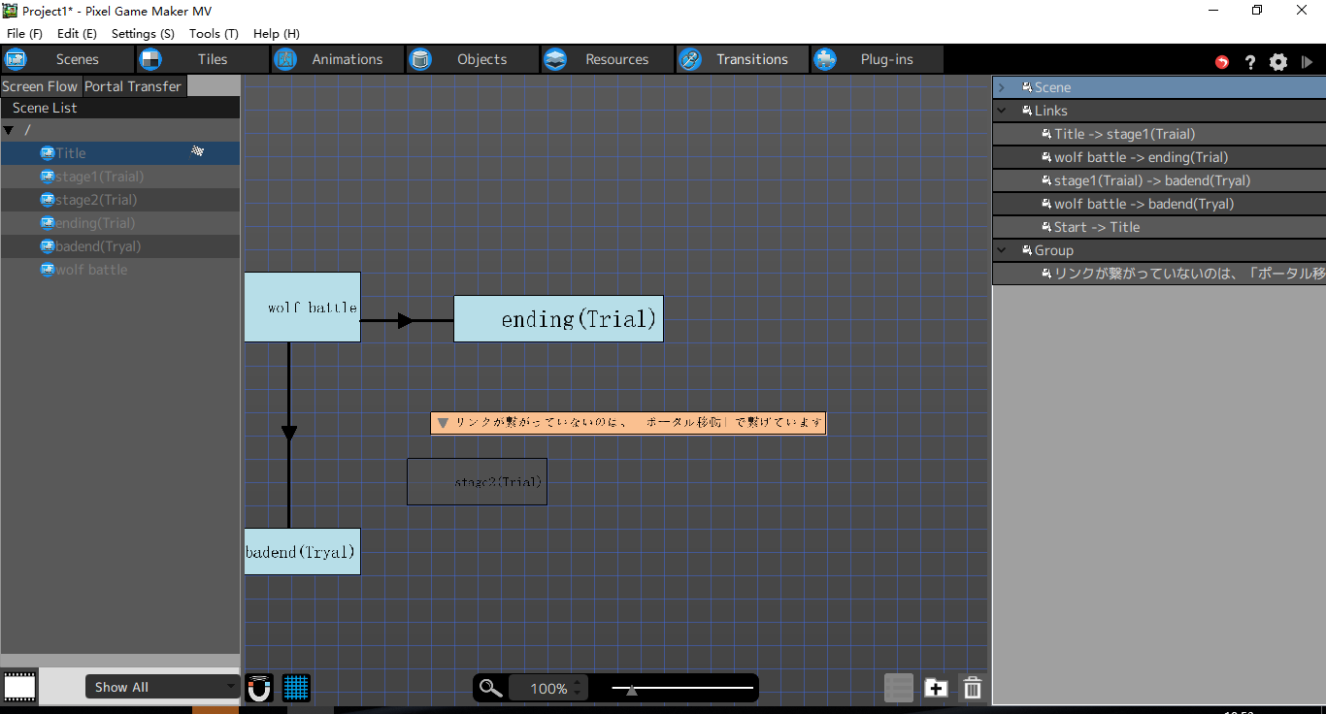This screenshot has width=1326, height=714.
Task: Collapse the root folder in Scene List
Action: (x=9, y=130)
